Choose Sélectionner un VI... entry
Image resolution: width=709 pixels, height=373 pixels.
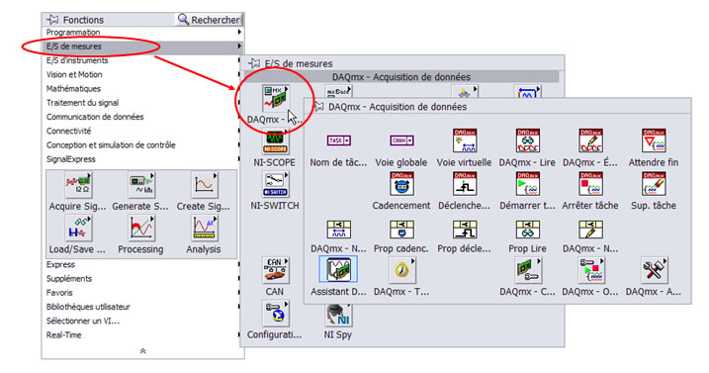point(83,321)
